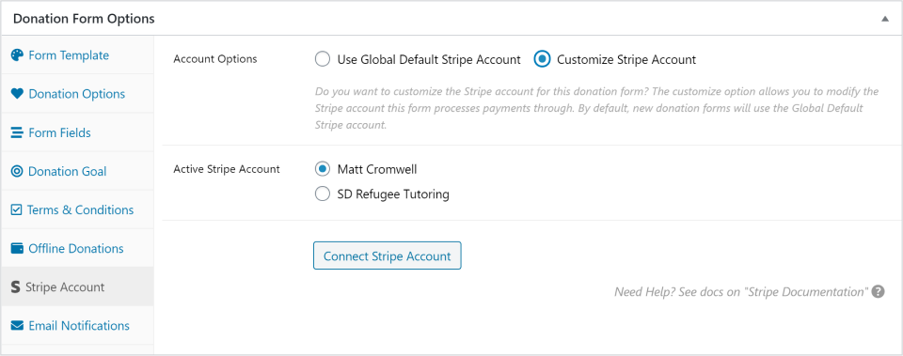Click Connect Stripe Account button
This screenshot has height=356, width=903.
pos(387,255)
